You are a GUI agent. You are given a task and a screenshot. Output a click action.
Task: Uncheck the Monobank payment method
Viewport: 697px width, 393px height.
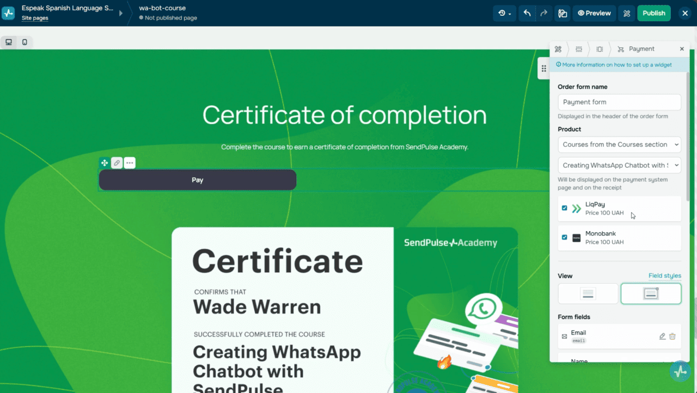click(565, 237)
